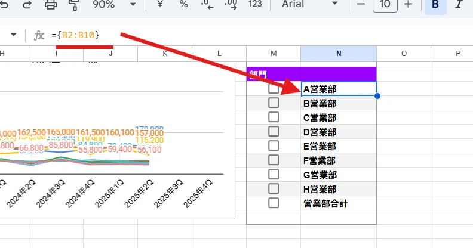Select column K header
The image size is (473, 248).
165,54
